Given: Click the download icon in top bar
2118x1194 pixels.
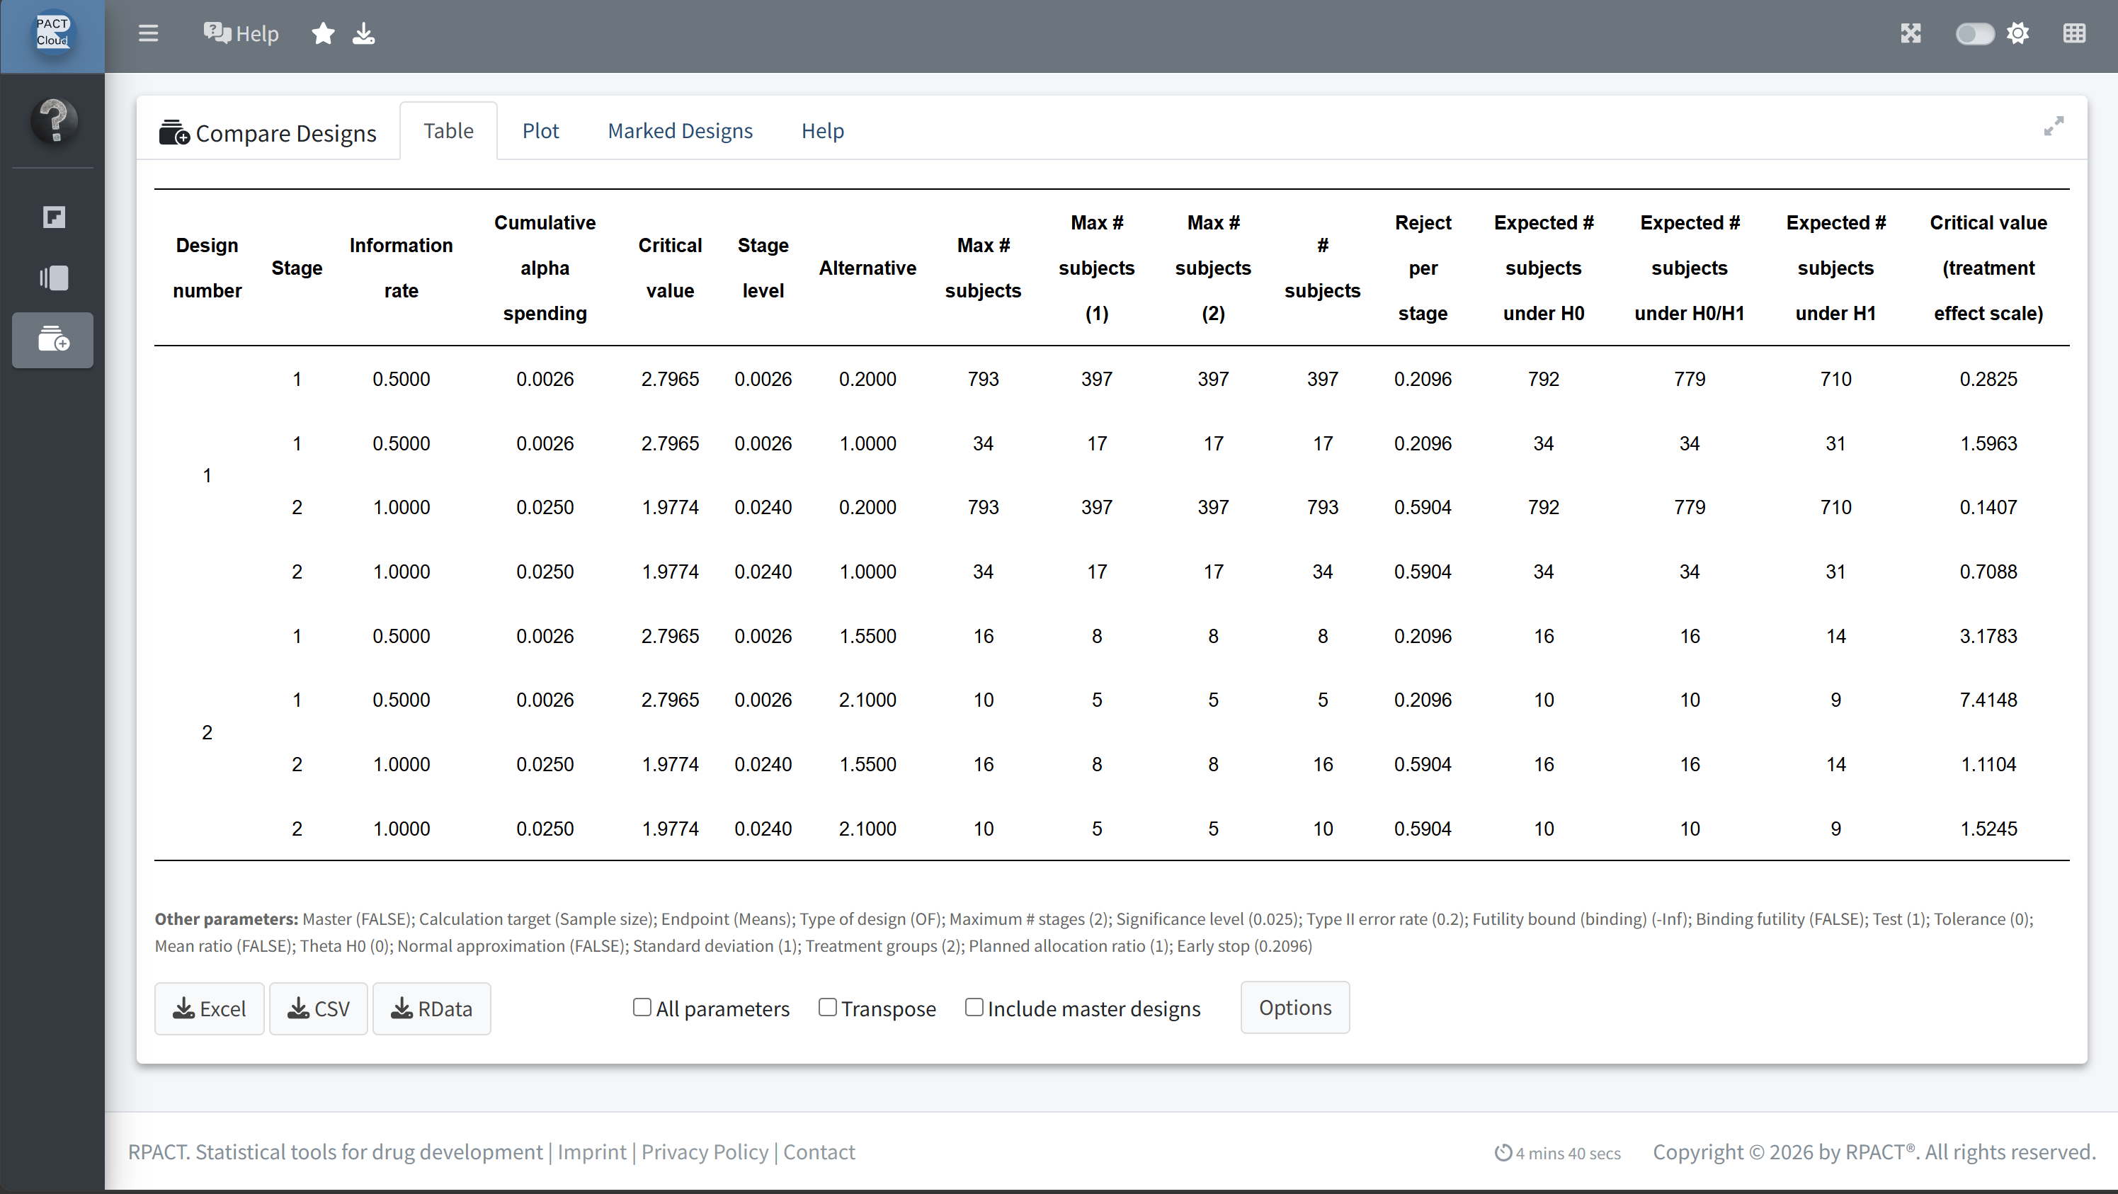Looking at the screenshot, I should click(x=363, y=34).
